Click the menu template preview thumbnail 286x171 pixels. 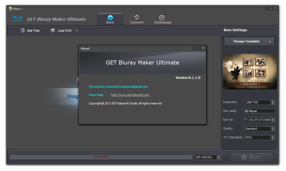tap(250, 72)
